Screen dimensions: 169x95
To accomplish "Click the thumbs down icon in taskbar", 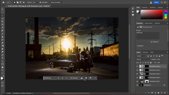I will pyautogui.click(x=86, y=78).
